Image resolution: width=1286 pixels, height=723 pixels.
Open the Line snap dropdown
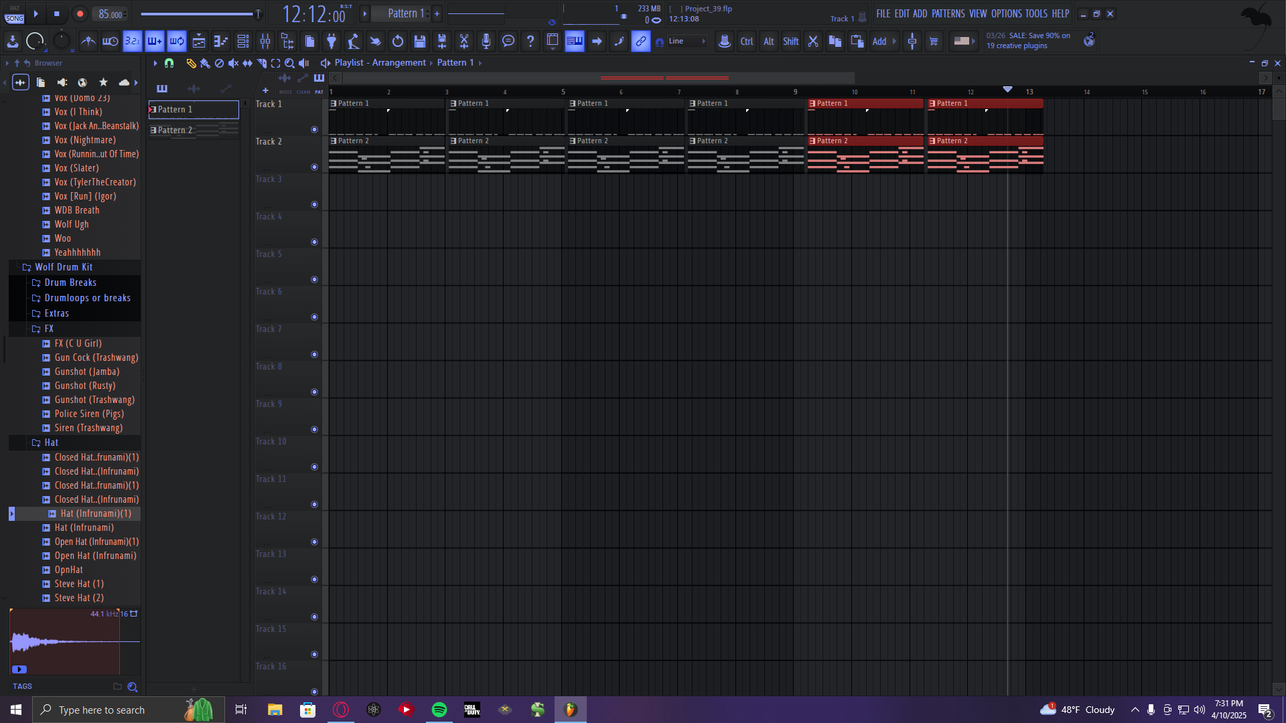[687, 42]
